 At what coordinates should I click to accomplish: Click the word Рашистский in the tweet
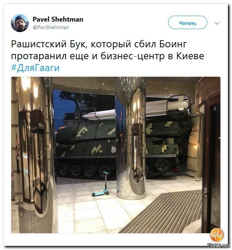pos(38,44)
